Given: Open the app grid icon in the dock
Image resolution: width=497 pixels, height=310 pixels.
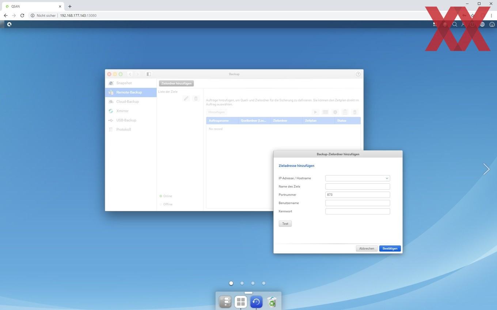Looking at the screenshot, I should coord(241,302).
